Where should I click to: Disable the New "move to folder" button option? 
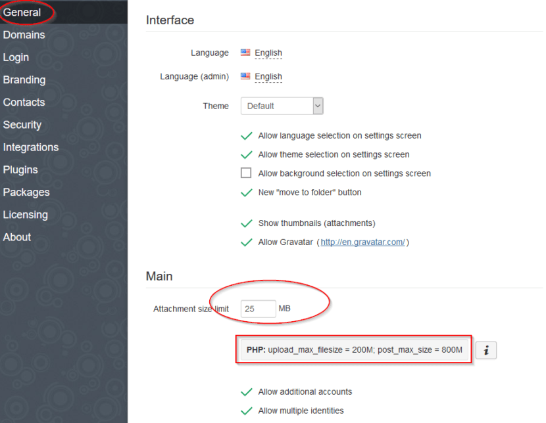[x=246, y=191]
